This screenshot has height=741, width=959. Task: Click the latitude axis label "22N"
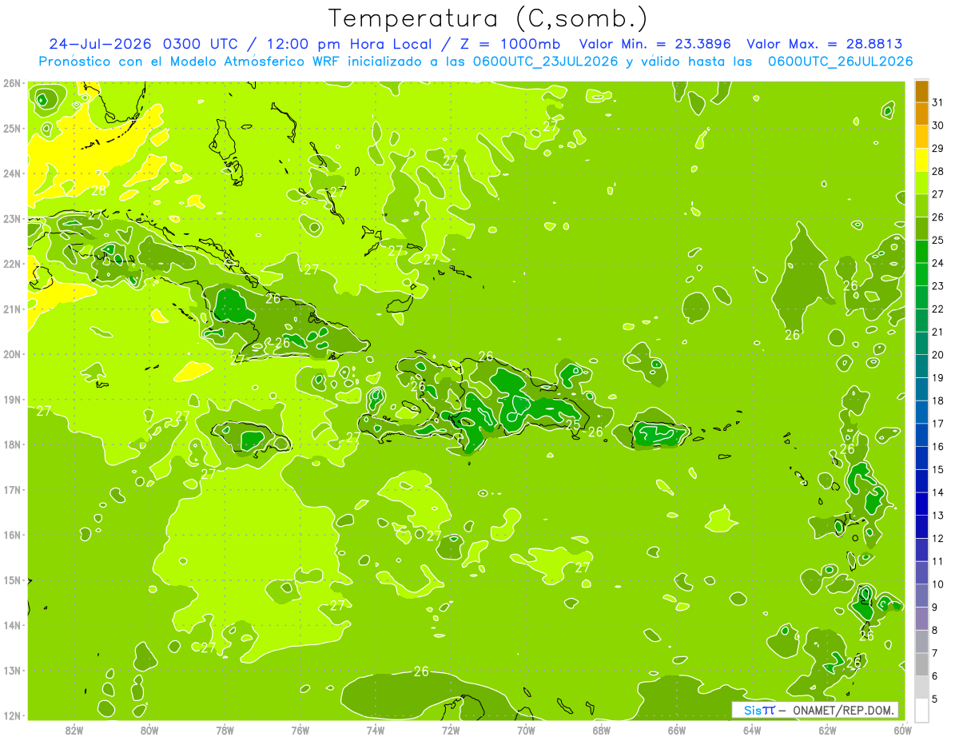pyautogui.click(x=12, y=264)
